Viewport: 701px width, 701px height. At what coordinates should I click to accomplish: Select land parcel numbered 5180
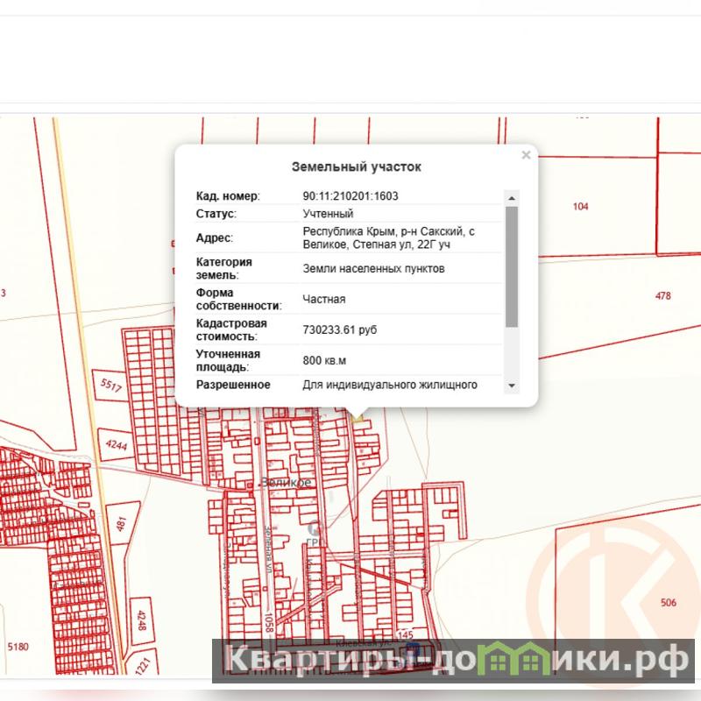coord(18,647)
